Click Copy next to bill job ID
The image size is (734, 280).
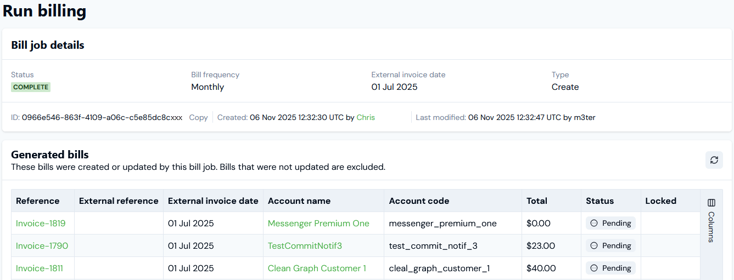pyautogui.click(x=198, y=117)
